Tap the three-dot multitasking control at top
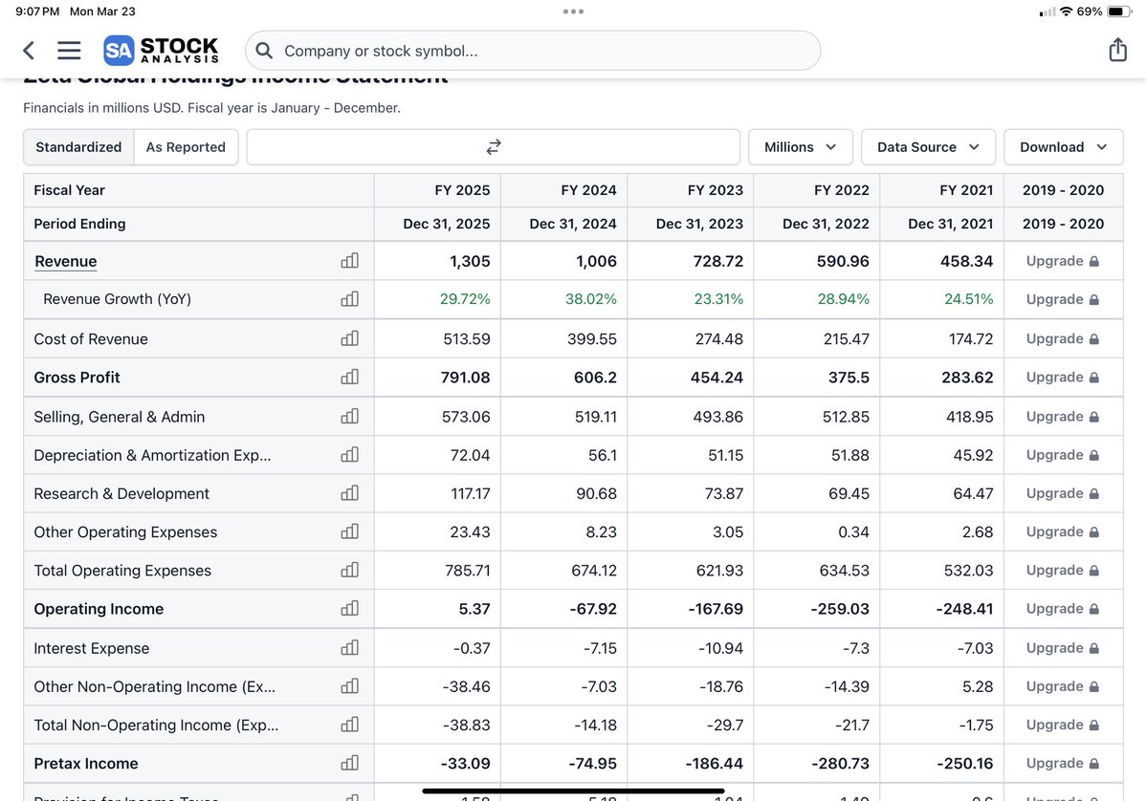The width and height of the screenshot is (1147, 801). click(574, 11)
